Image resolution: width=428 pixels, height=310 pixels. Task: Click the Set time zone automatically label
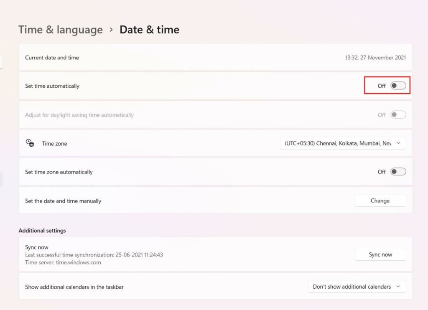(59, 172)
